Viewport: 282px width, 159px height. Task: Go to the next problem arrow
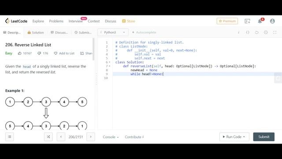91,137
